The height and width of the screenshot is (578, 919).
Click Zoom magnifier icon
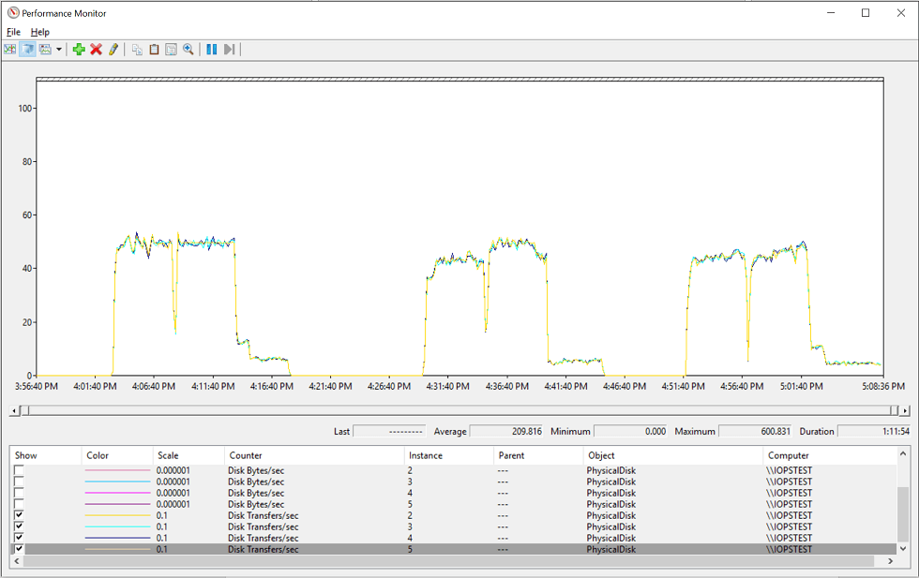tap(188, 50)
